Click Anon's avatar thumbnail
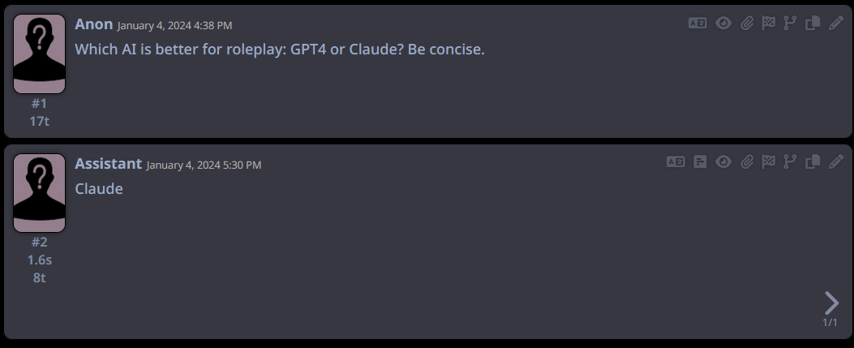Screen dimensions: 854x348 pos(39,54)
